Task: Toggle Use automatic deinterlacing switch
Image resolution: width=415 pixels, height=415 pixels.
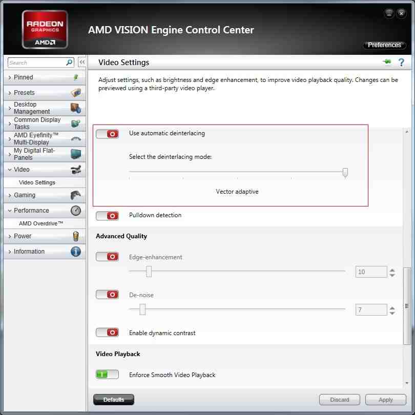Action: pyautogui.click(x=107, y=134)
